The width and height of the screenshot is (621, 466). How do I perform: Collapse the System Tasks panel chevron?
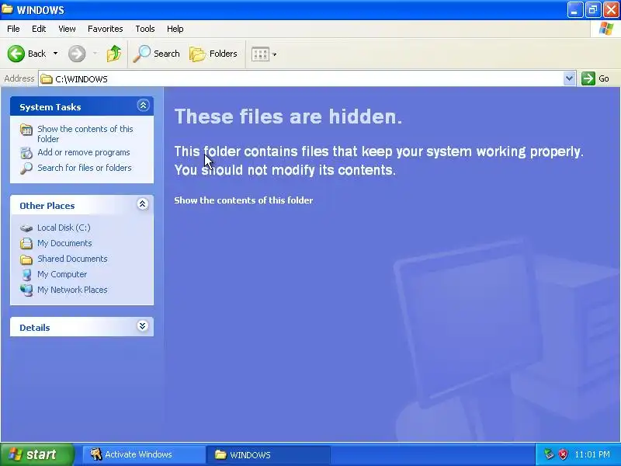[x=143, y=106]
